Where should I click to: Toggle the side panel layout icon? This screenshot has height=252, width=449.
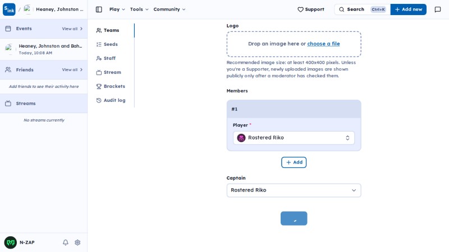tap(99, 10)
